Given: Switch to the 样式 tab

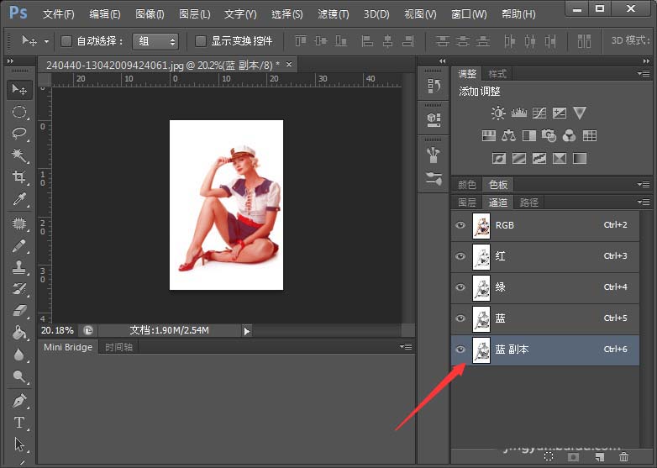Looking at the screenshot, I should pos(497,74).
